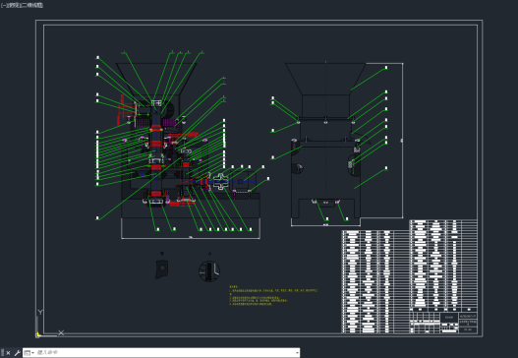Select section view B detail drawing
The height and width of the screenshot is (358, 518).
[x=162, y=269]
